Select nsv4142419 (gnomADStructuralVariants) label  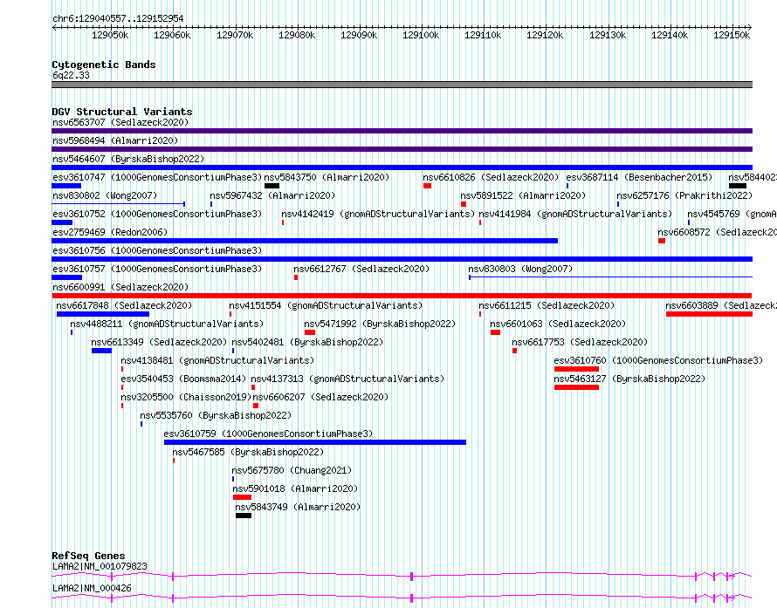378,214
